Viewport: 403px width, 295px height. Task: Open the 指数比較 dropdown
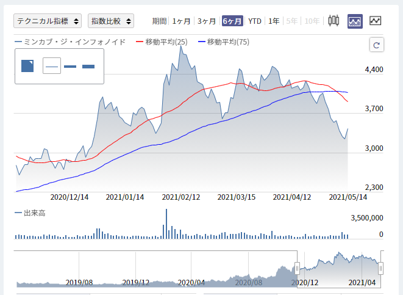[111, 21]
